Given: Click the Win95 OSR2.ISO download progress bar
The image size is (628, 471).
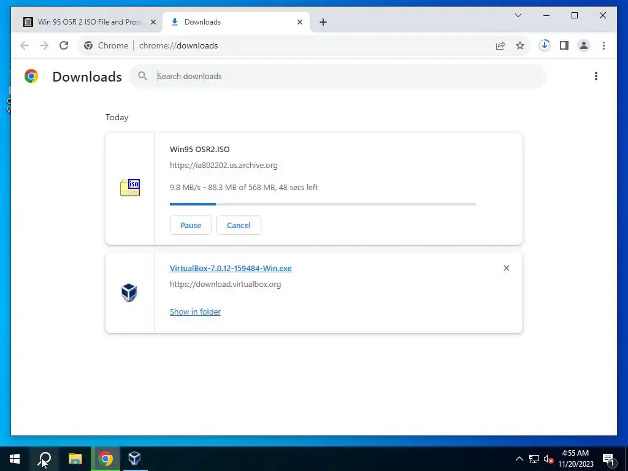Looking at the screenshot, I should [x=323, y=204].
